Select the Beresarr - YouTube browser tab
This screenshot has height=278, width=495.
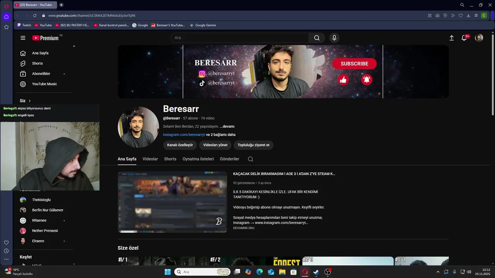(x=35, y=5)
